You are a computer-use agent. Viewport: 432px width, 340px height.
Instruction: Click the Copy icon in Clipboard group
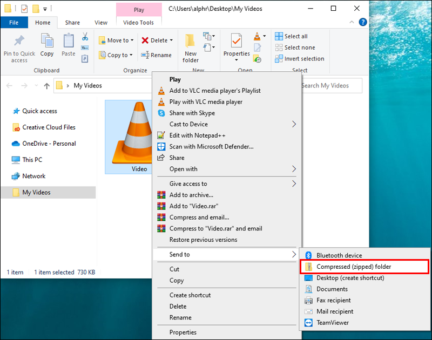47,40
